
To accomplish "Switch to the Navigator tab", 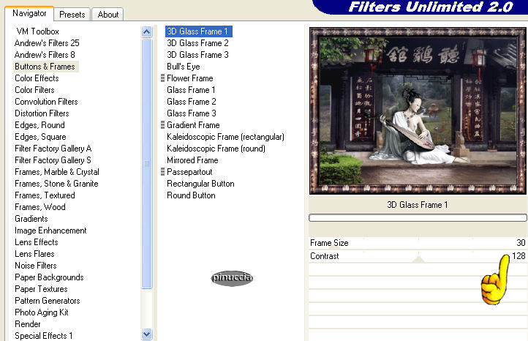I will tap(29, 13).
